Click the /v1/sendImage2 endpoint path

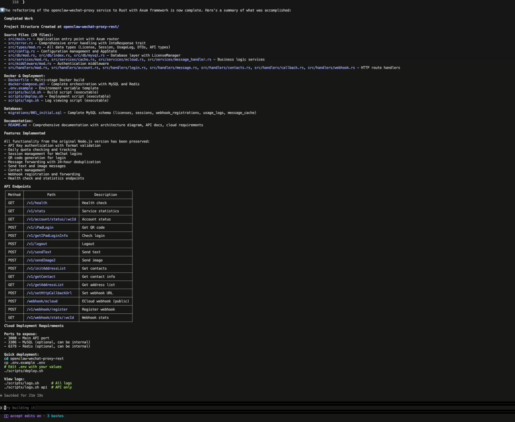coord(41,260)
